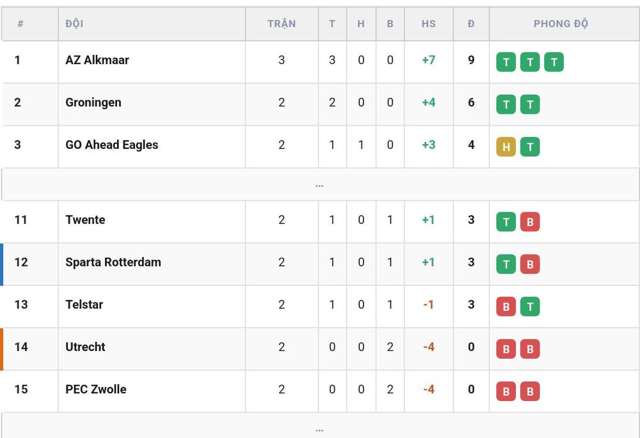
Task: Click Sparta Rotterdam's red B form badge
Action: [x=530, y=264]
